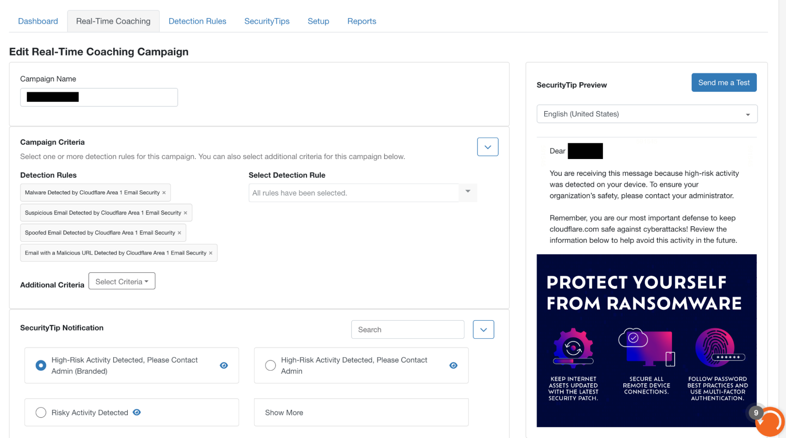
Task: Click the SecurityTip Preview heading
Action: 571,85
